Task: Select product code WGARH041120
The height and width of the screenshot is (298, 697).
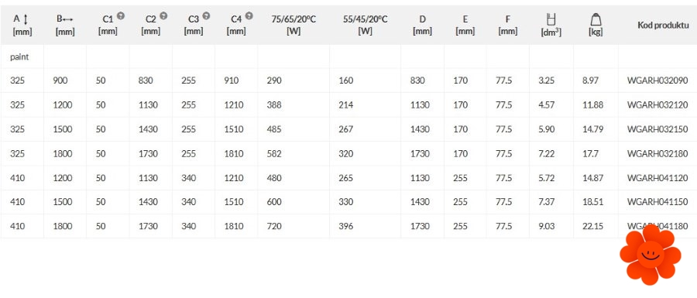Action: tap(658, 178)
